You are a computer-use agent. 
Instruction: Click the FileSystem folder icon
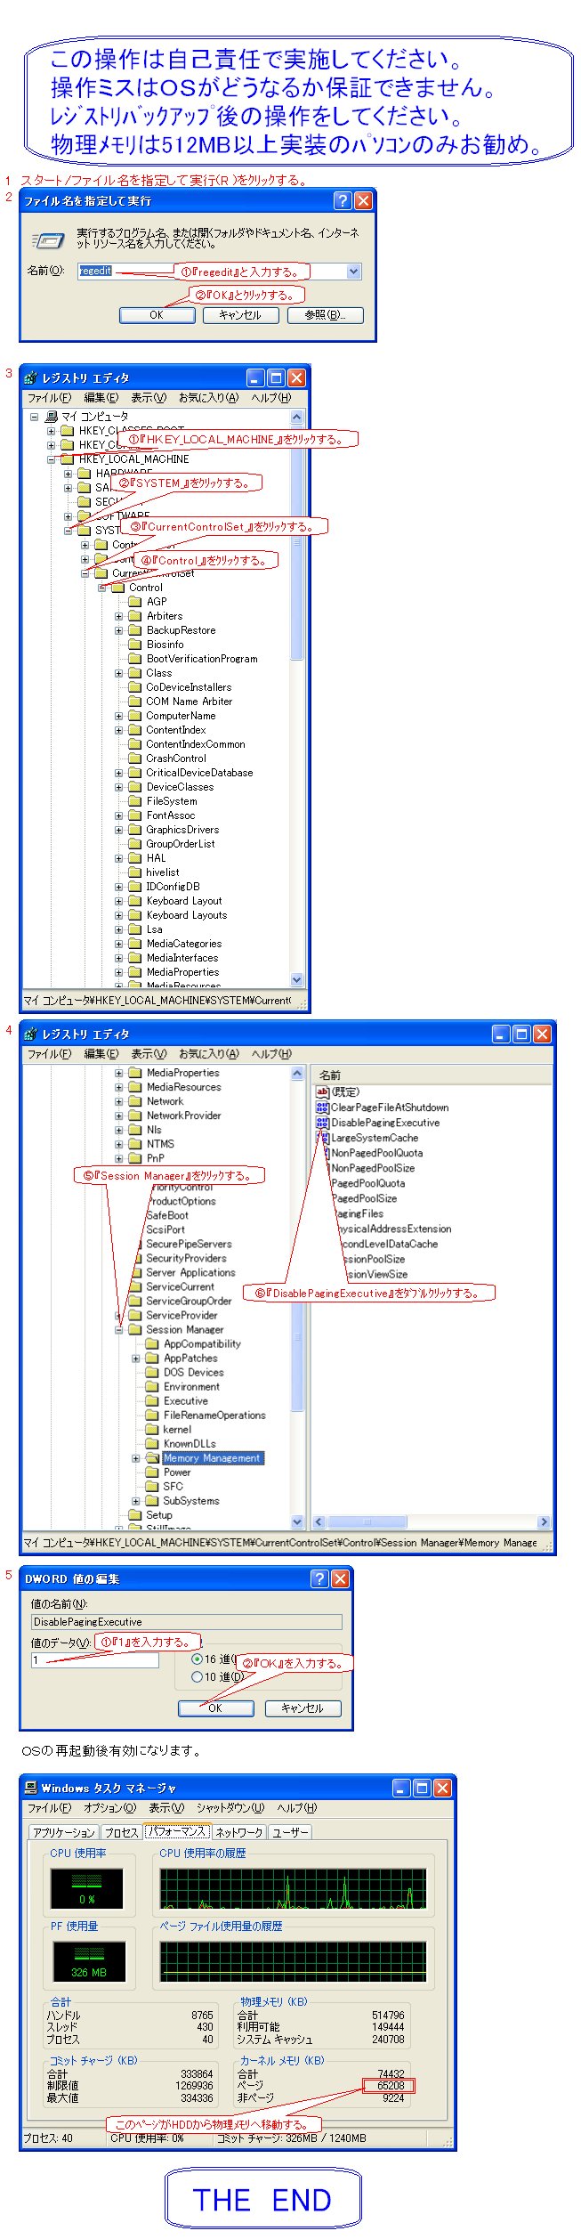tap(134, 801)
